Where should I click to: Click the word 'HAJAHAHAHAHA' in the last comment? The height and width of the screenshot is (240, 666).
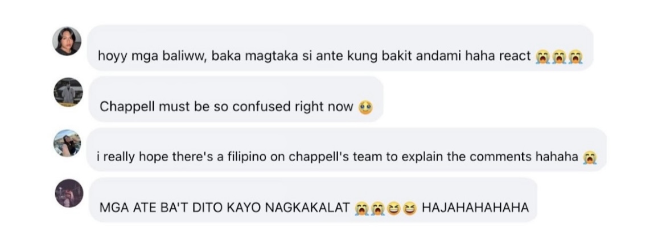coord(475,208)
